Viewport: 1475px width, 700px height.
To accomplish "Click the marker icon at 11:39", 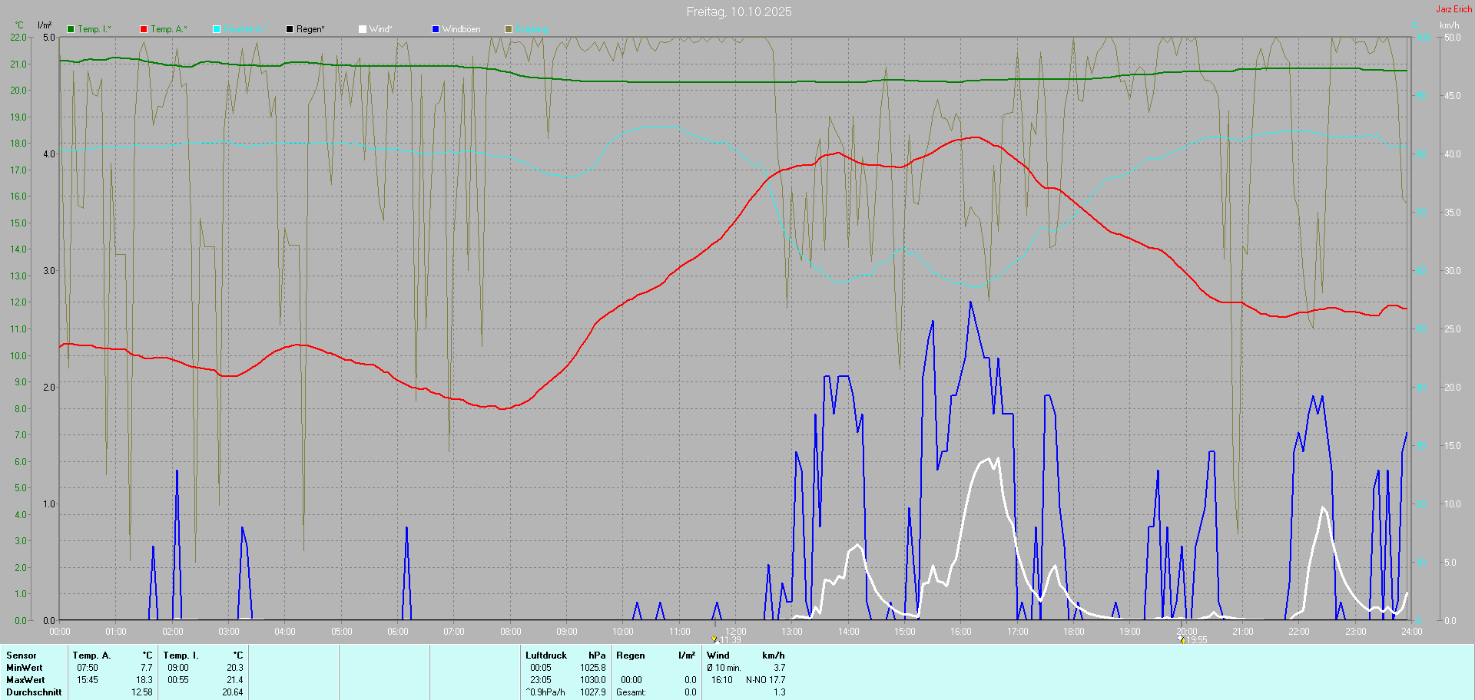I will click(x=714, y=639).
